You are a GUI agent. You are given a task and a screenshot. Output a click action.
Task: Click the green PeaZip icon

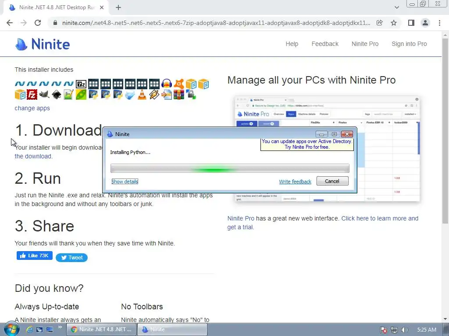point(81,94)
